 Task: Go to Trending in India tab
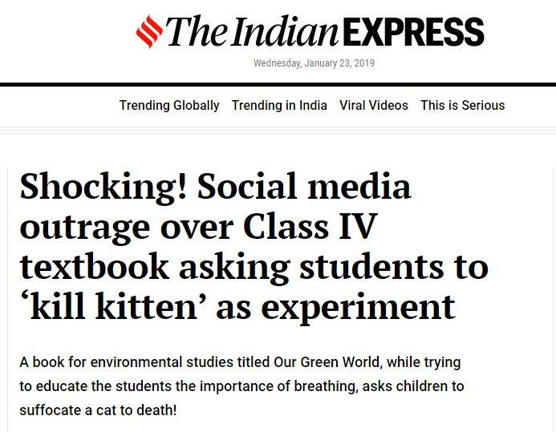[x=279, y=106]
